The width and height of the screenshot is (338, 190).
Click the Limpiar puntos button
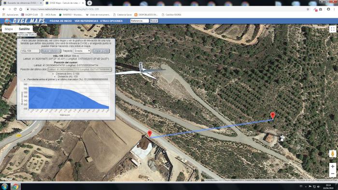coord(101,51)
